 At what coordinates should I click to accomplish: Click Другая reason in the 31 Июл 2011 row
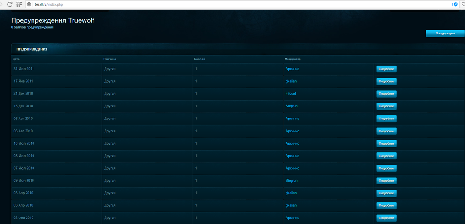(110, 69)
